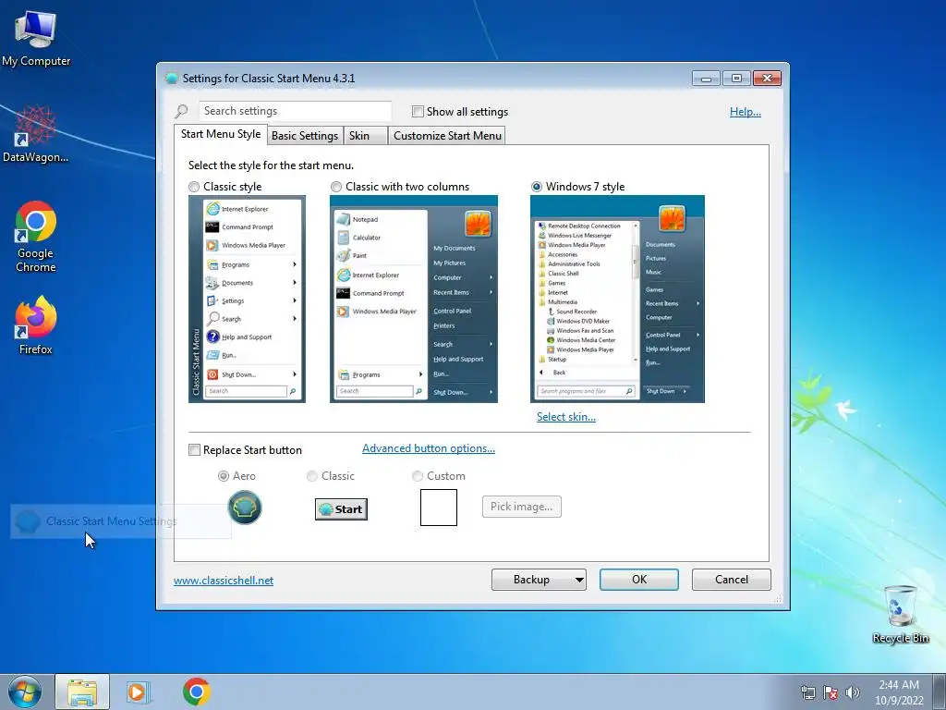Open Chrome from the taskbar
Screen dimensions: 946x710
[196, 692]
